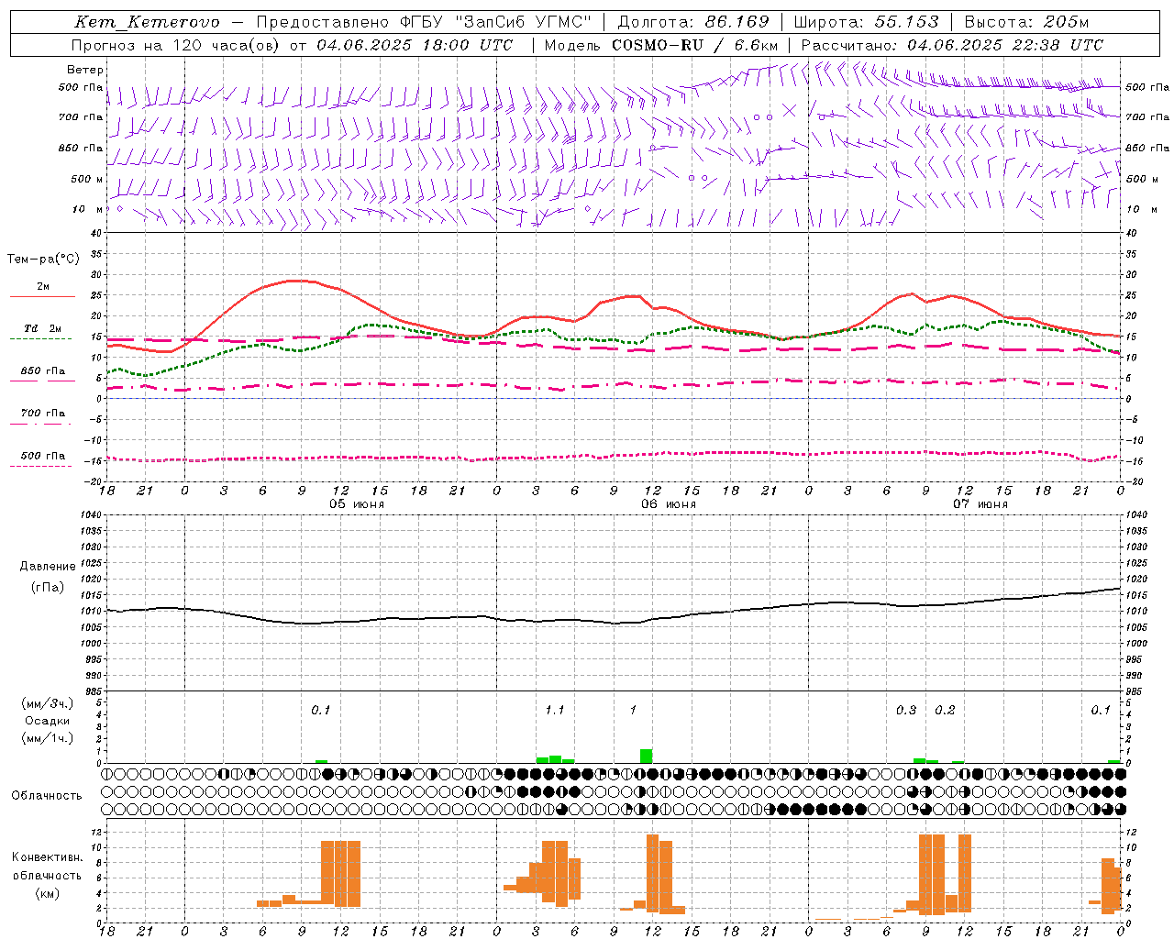1174x939 pixels.
Task: Click the 'Конвективн.' convective cloud label
Action: [x=47, y=857]
